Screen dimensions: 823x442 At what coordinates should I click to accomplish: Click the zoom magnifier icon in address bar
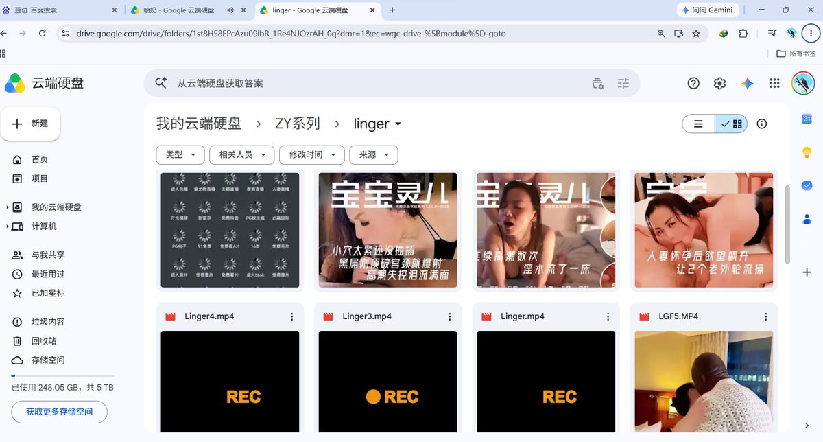tap(661, 33)
